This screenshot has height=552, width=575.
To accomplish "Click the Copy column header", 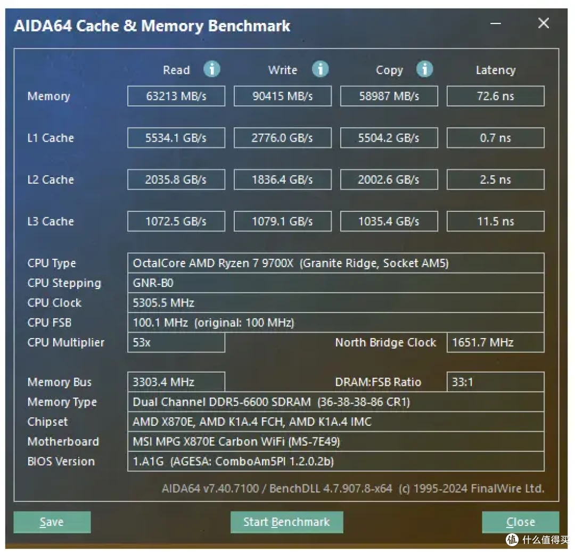I will pos(389,70).
